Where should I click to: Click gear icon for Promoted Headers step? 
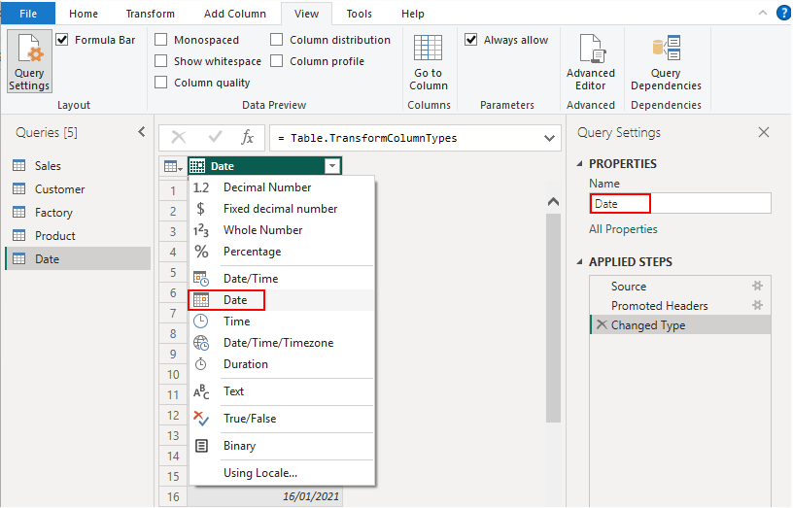[757, 305]
